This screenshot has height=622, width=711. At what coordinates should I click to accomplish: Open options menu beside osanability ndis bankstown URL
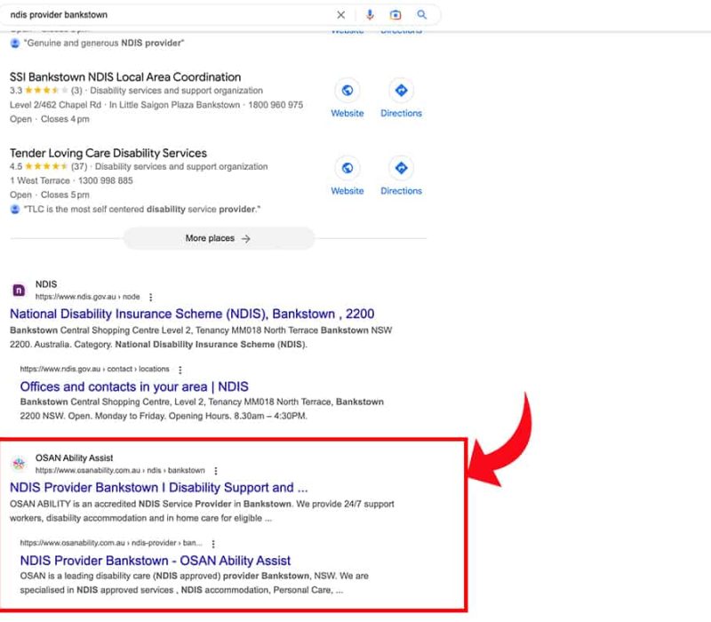215,471
